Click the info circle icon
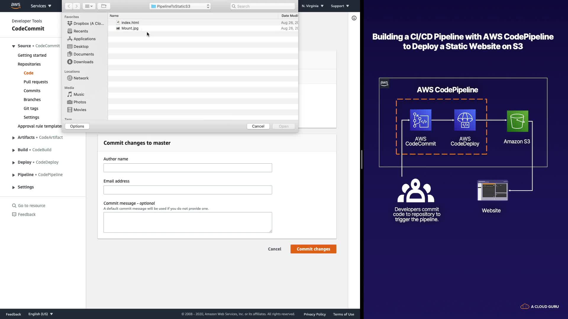 coord(354,18)
